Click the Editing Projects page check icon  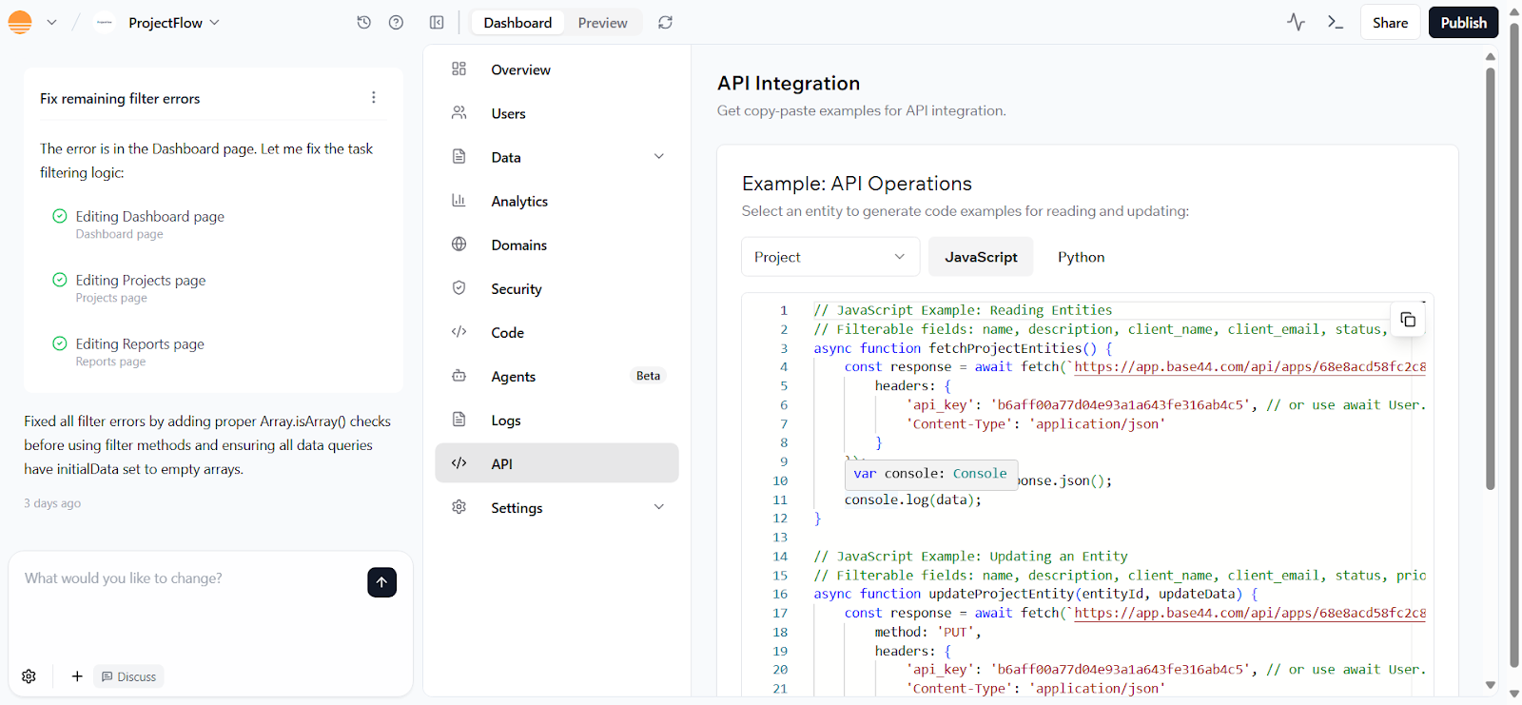[60, 280]
